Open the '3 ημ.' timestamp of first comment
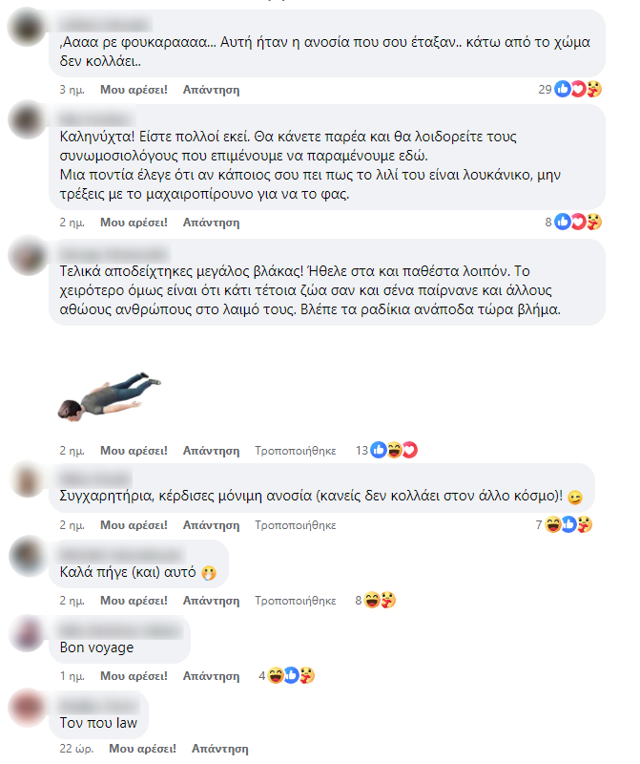Image resolution: width=640 pixels, height=764 pixels. 72,90
